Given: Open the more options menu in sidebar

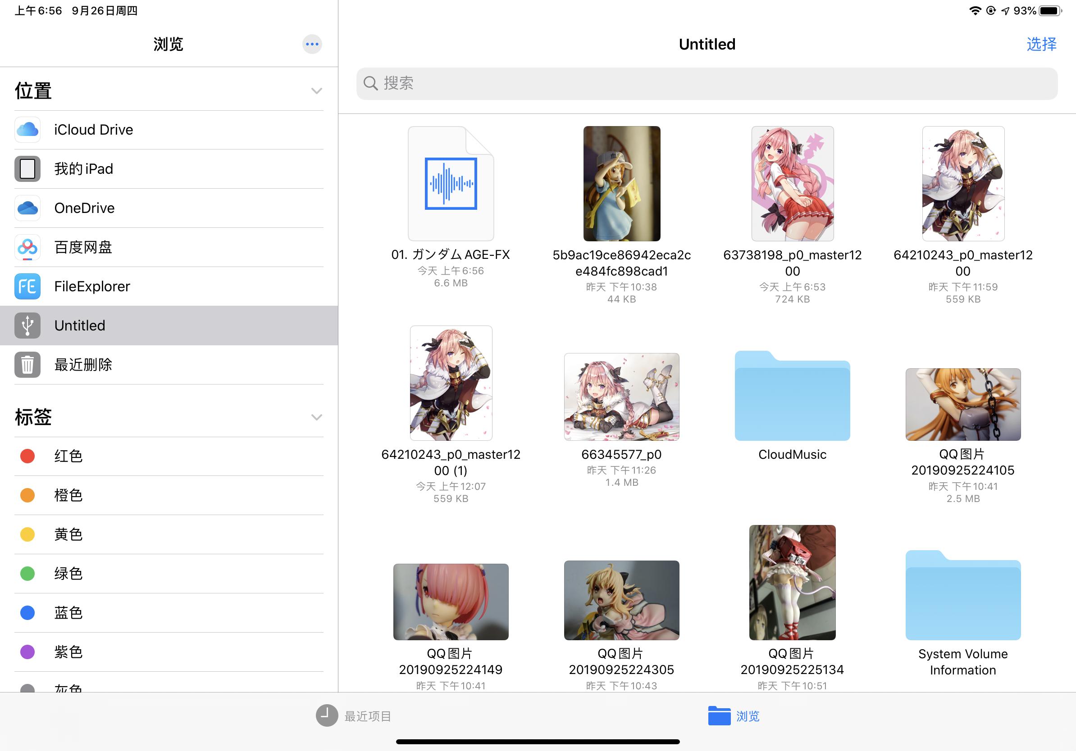Looking at the screenshot, I should pos(312,44).
